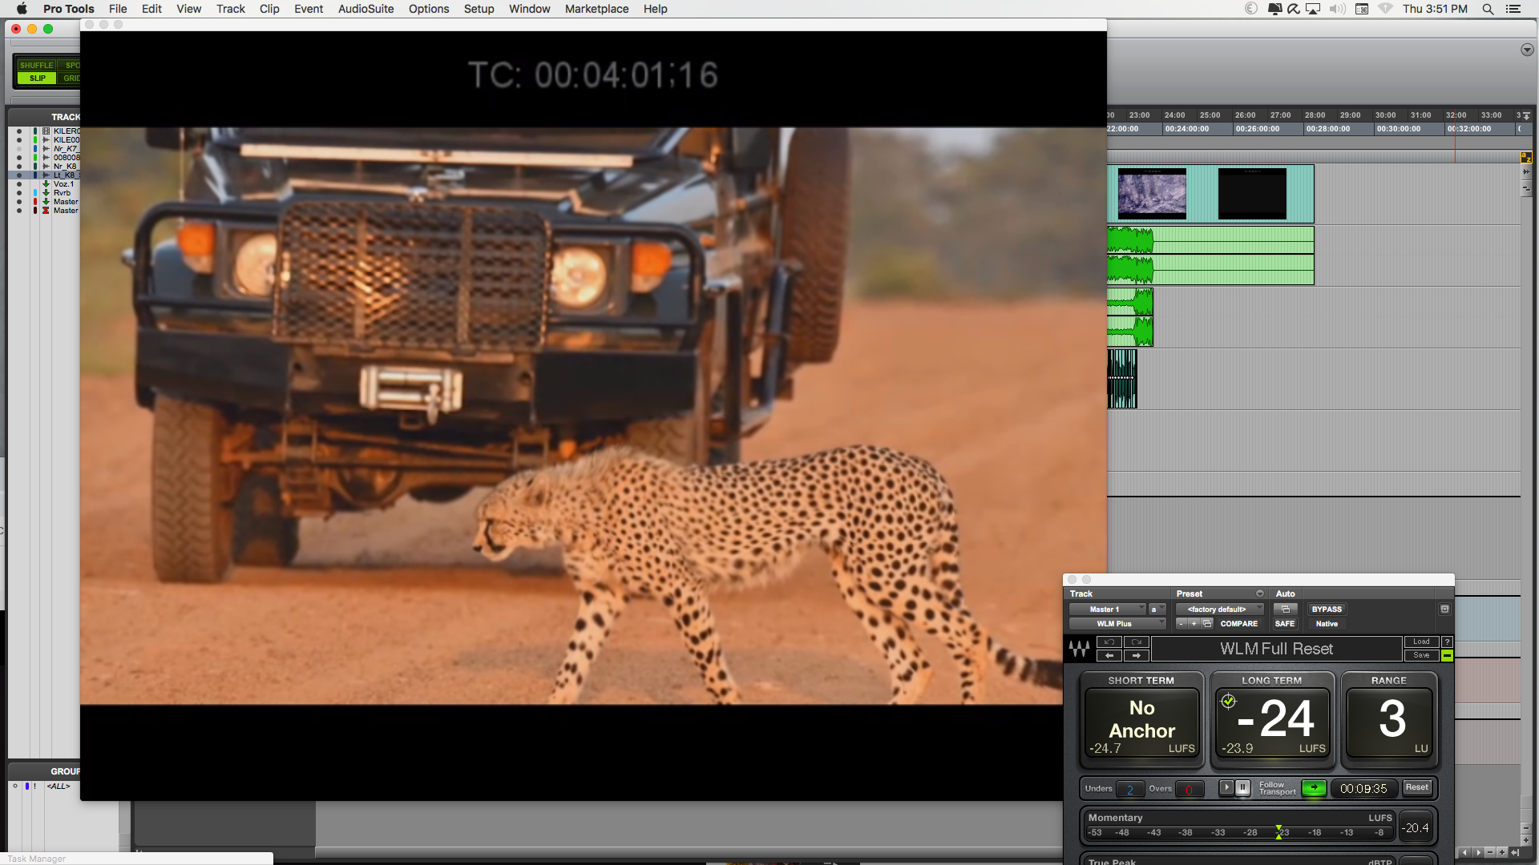This screenshot has height=865, width=1539.
Task: Open the Clip menu
Action: pyautogui.click(x=269, y=9)
